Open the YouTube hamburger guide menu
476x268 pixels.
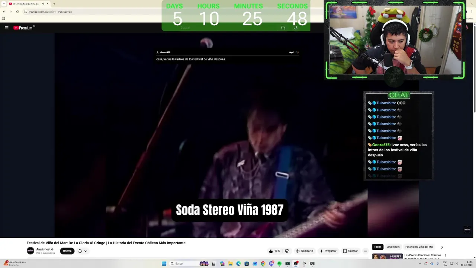[6, 28]
